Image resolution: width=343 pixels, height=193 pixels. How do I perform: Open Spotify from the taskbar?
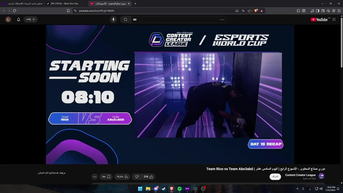(x=180, y=189)
